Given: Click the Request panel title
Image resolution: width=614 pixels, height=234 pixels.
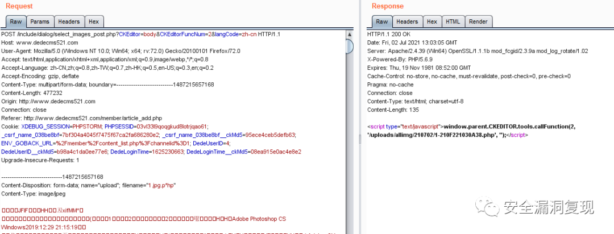Looking at the screenshot, I should [19, 6].
